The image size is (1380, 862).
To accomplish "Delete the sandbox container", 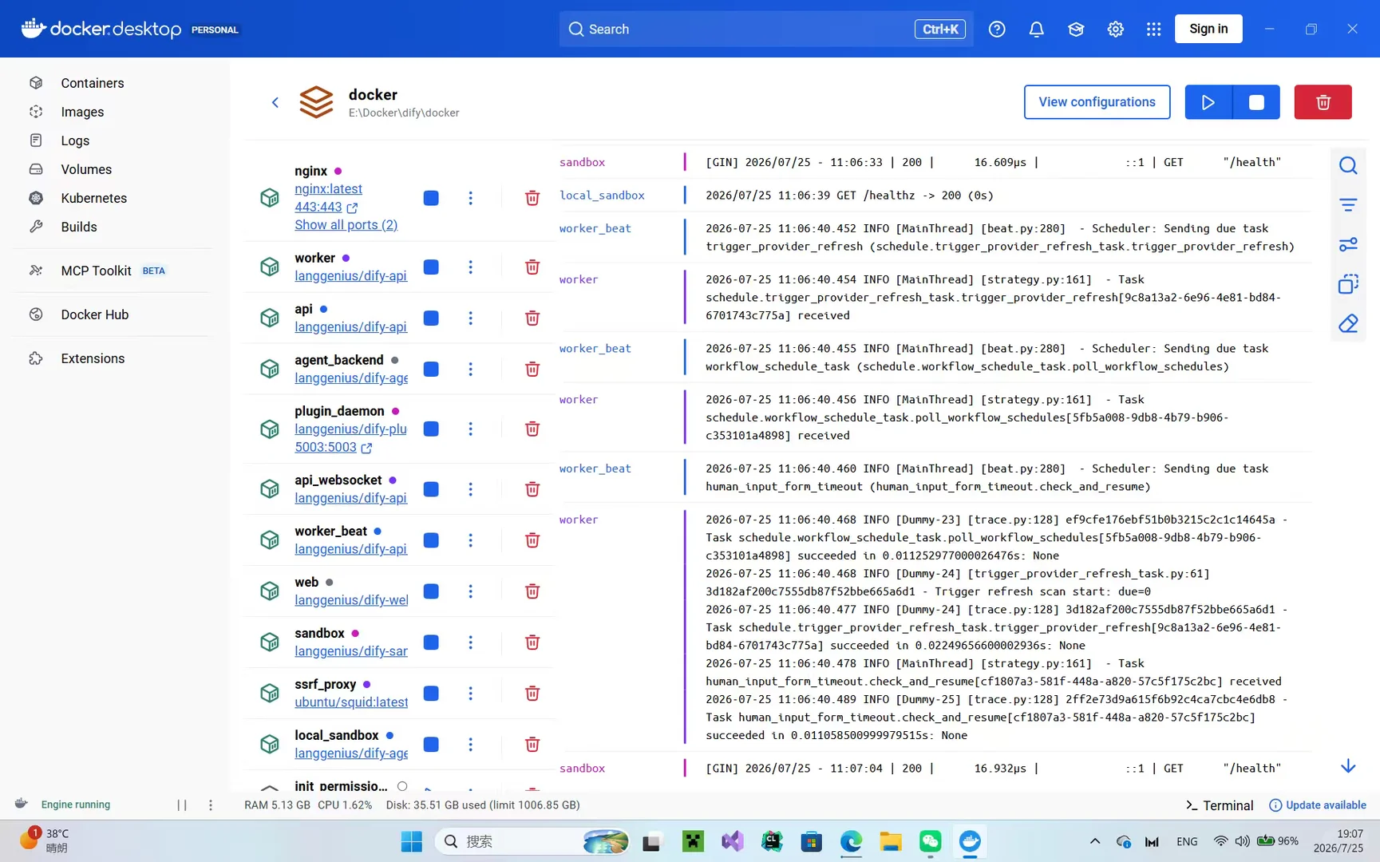I will (x=532, y=643).
